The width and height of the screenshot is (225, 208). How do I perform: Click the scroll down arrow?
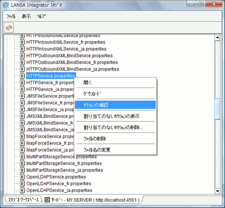[x=218, y=191]
